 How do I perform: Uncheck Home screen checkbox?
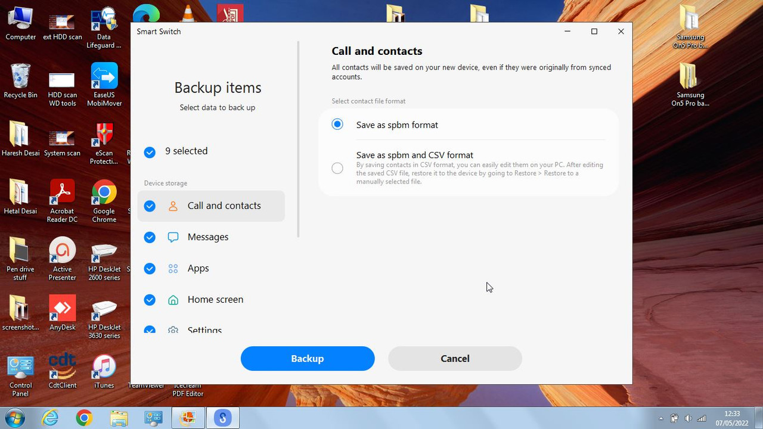click(150, 300)
